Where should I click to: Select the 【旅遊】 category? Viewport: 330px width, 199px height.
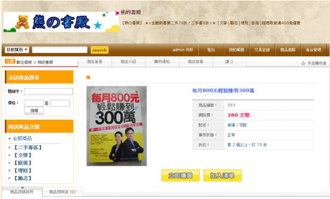(x=23, y=163)
